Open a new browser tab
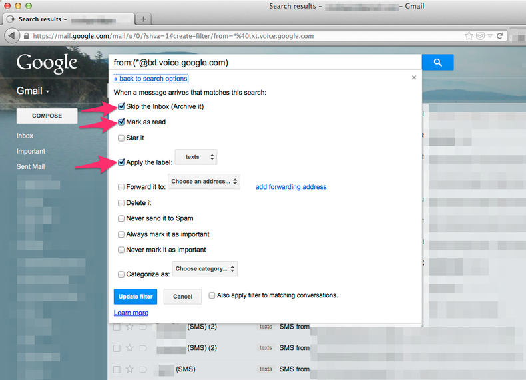The width and height of the screenshot is (526, 380). pyautogui.click(x=143, y=19)
